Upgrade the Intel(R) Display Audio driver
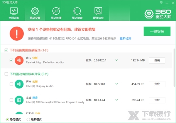 tap(157, 84)
